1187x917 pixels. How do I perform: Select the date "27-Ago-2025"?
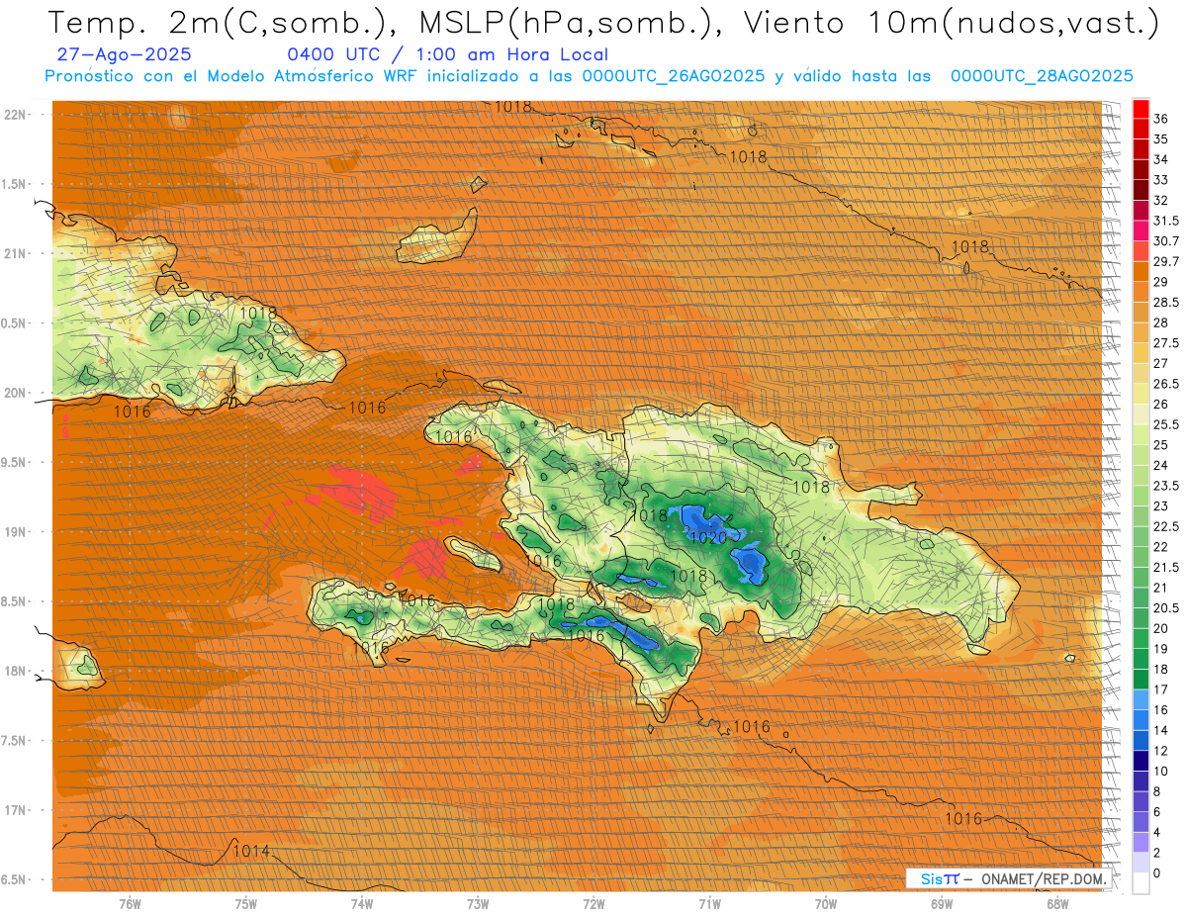coord(125,54)
